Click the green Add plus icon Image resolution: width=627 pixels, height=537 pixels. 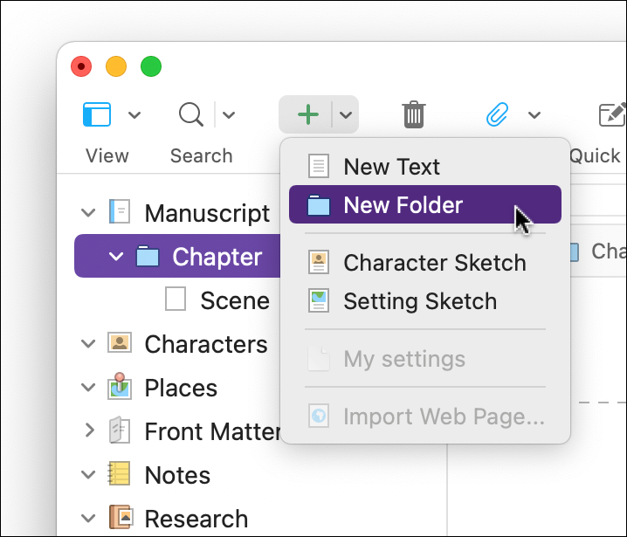(x=307, y=114)
